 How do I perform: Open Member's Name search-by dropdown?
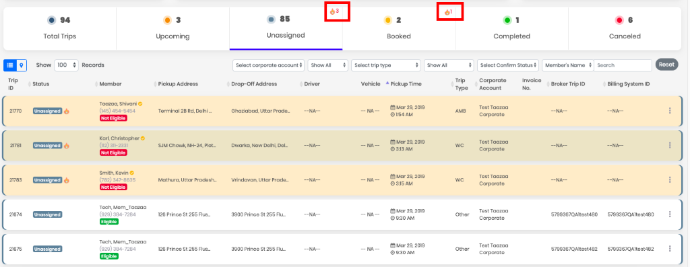tap(568, 65)
